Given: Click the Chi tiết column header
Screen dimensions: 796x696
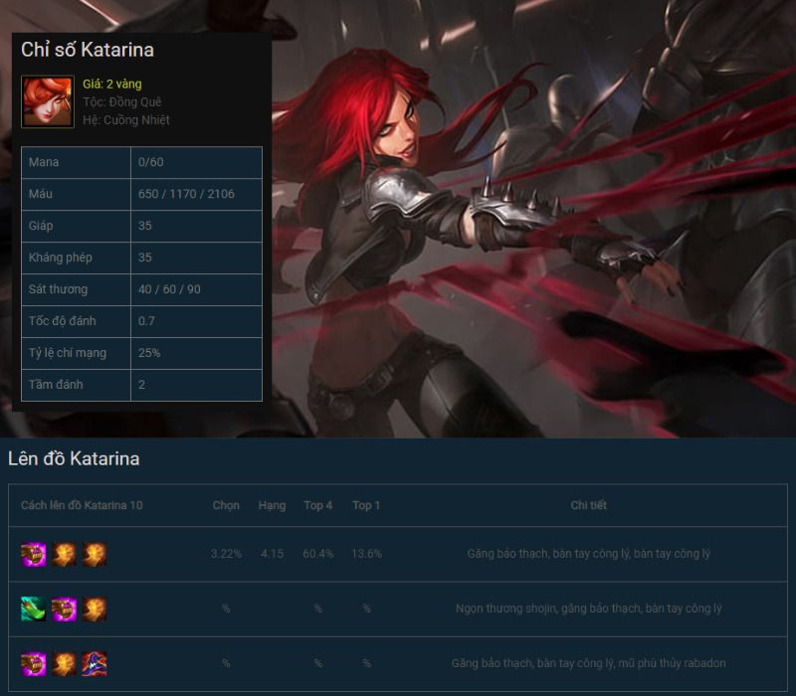Looking at the screenshot, I should pos(588,505).
